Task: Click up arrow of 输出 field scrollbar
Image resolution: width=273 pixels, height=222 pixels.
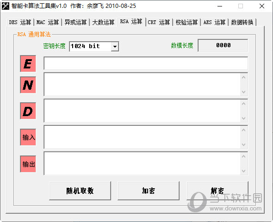Action: (x=244, y=157)
